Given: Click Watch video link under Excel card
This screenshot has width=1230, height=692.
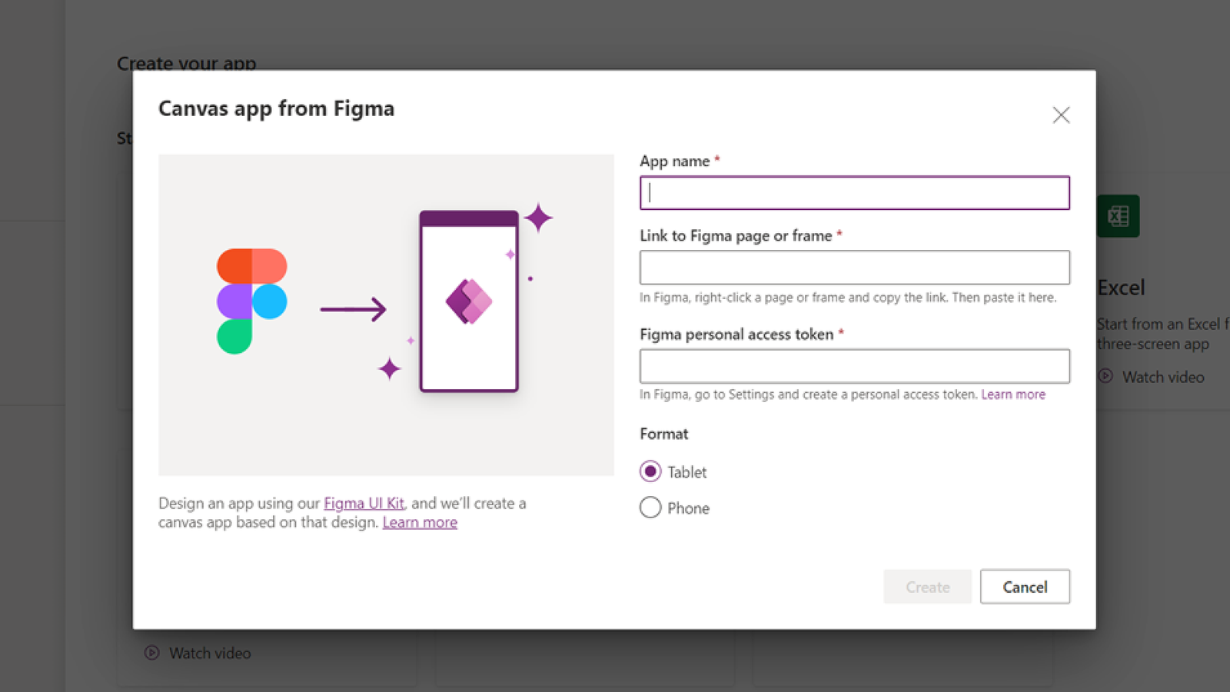Looking at the screenshot, I should [x=1162, y=377].
